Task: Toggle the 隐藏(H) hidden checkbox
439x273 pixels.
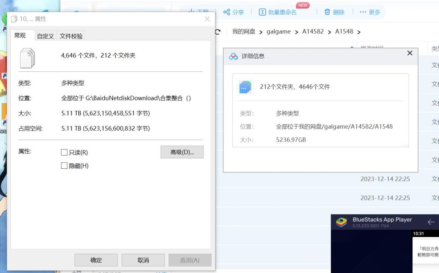Action: tap(64, 166)
